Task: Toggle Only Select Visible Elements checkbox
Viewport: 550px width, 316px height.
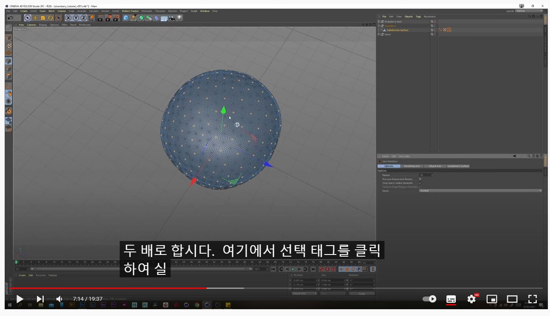Action: 420,183
